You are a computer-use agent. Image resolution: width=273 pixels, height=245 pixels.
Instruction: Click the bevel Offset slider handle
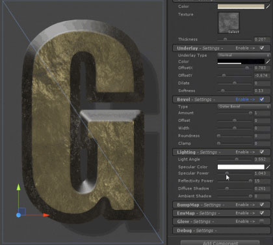(x=235, y=121)
